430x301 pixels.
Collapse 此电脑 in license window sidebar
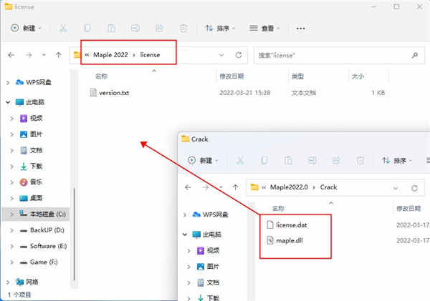pyautogui.click(x=8, y=102)
